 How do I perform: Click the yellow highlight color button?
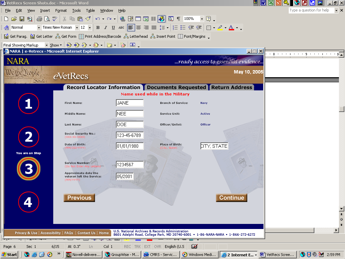point(220,28)
